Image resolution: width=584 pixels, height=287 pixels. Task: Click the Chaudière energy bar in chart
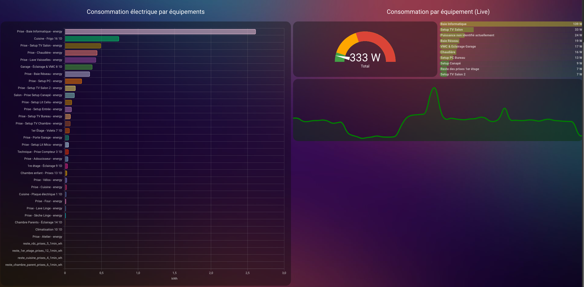(x=81, y=53)
